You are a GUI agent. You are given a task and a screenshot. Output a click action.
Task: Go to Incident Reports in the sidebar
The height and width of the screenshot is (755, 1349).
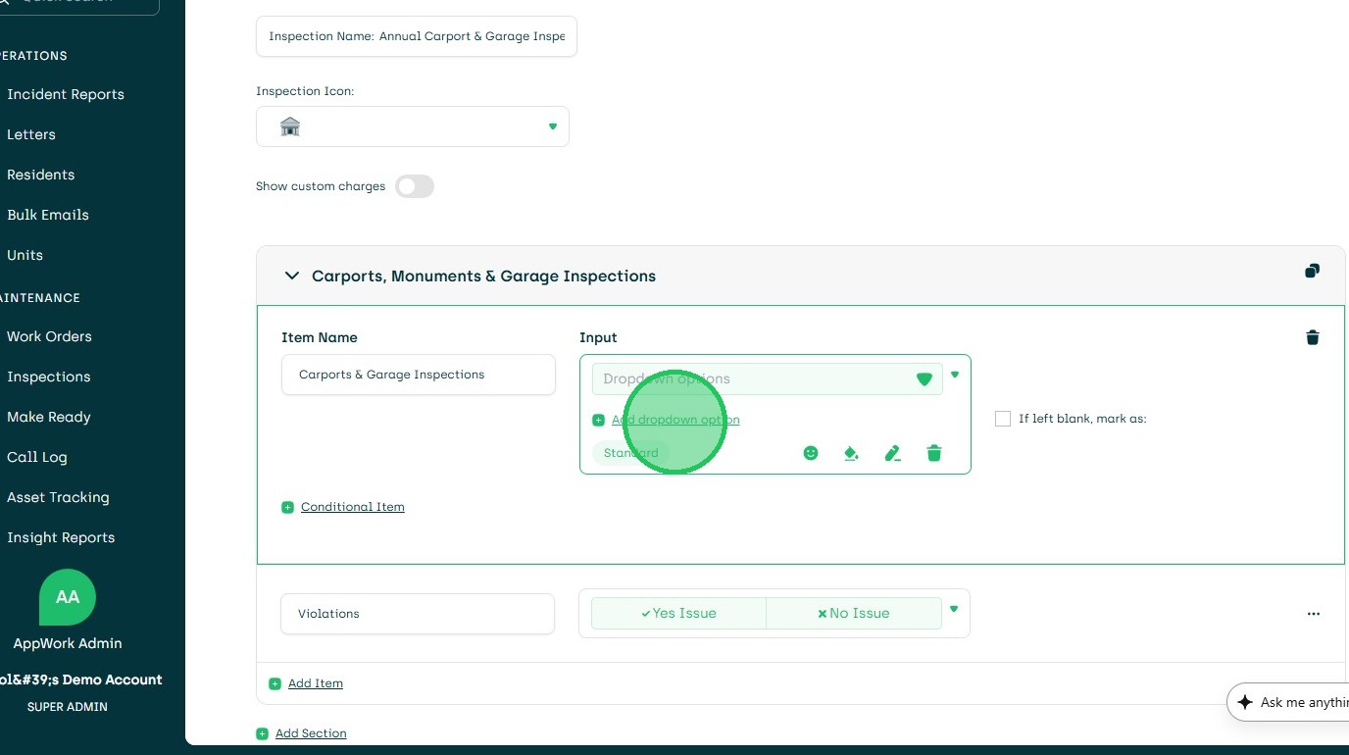point(65,94)
